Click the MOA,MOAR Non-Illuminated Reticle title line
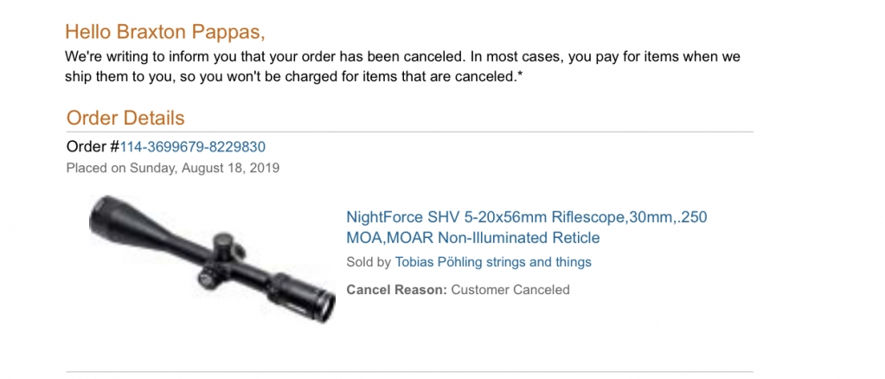 click(473, 238)
